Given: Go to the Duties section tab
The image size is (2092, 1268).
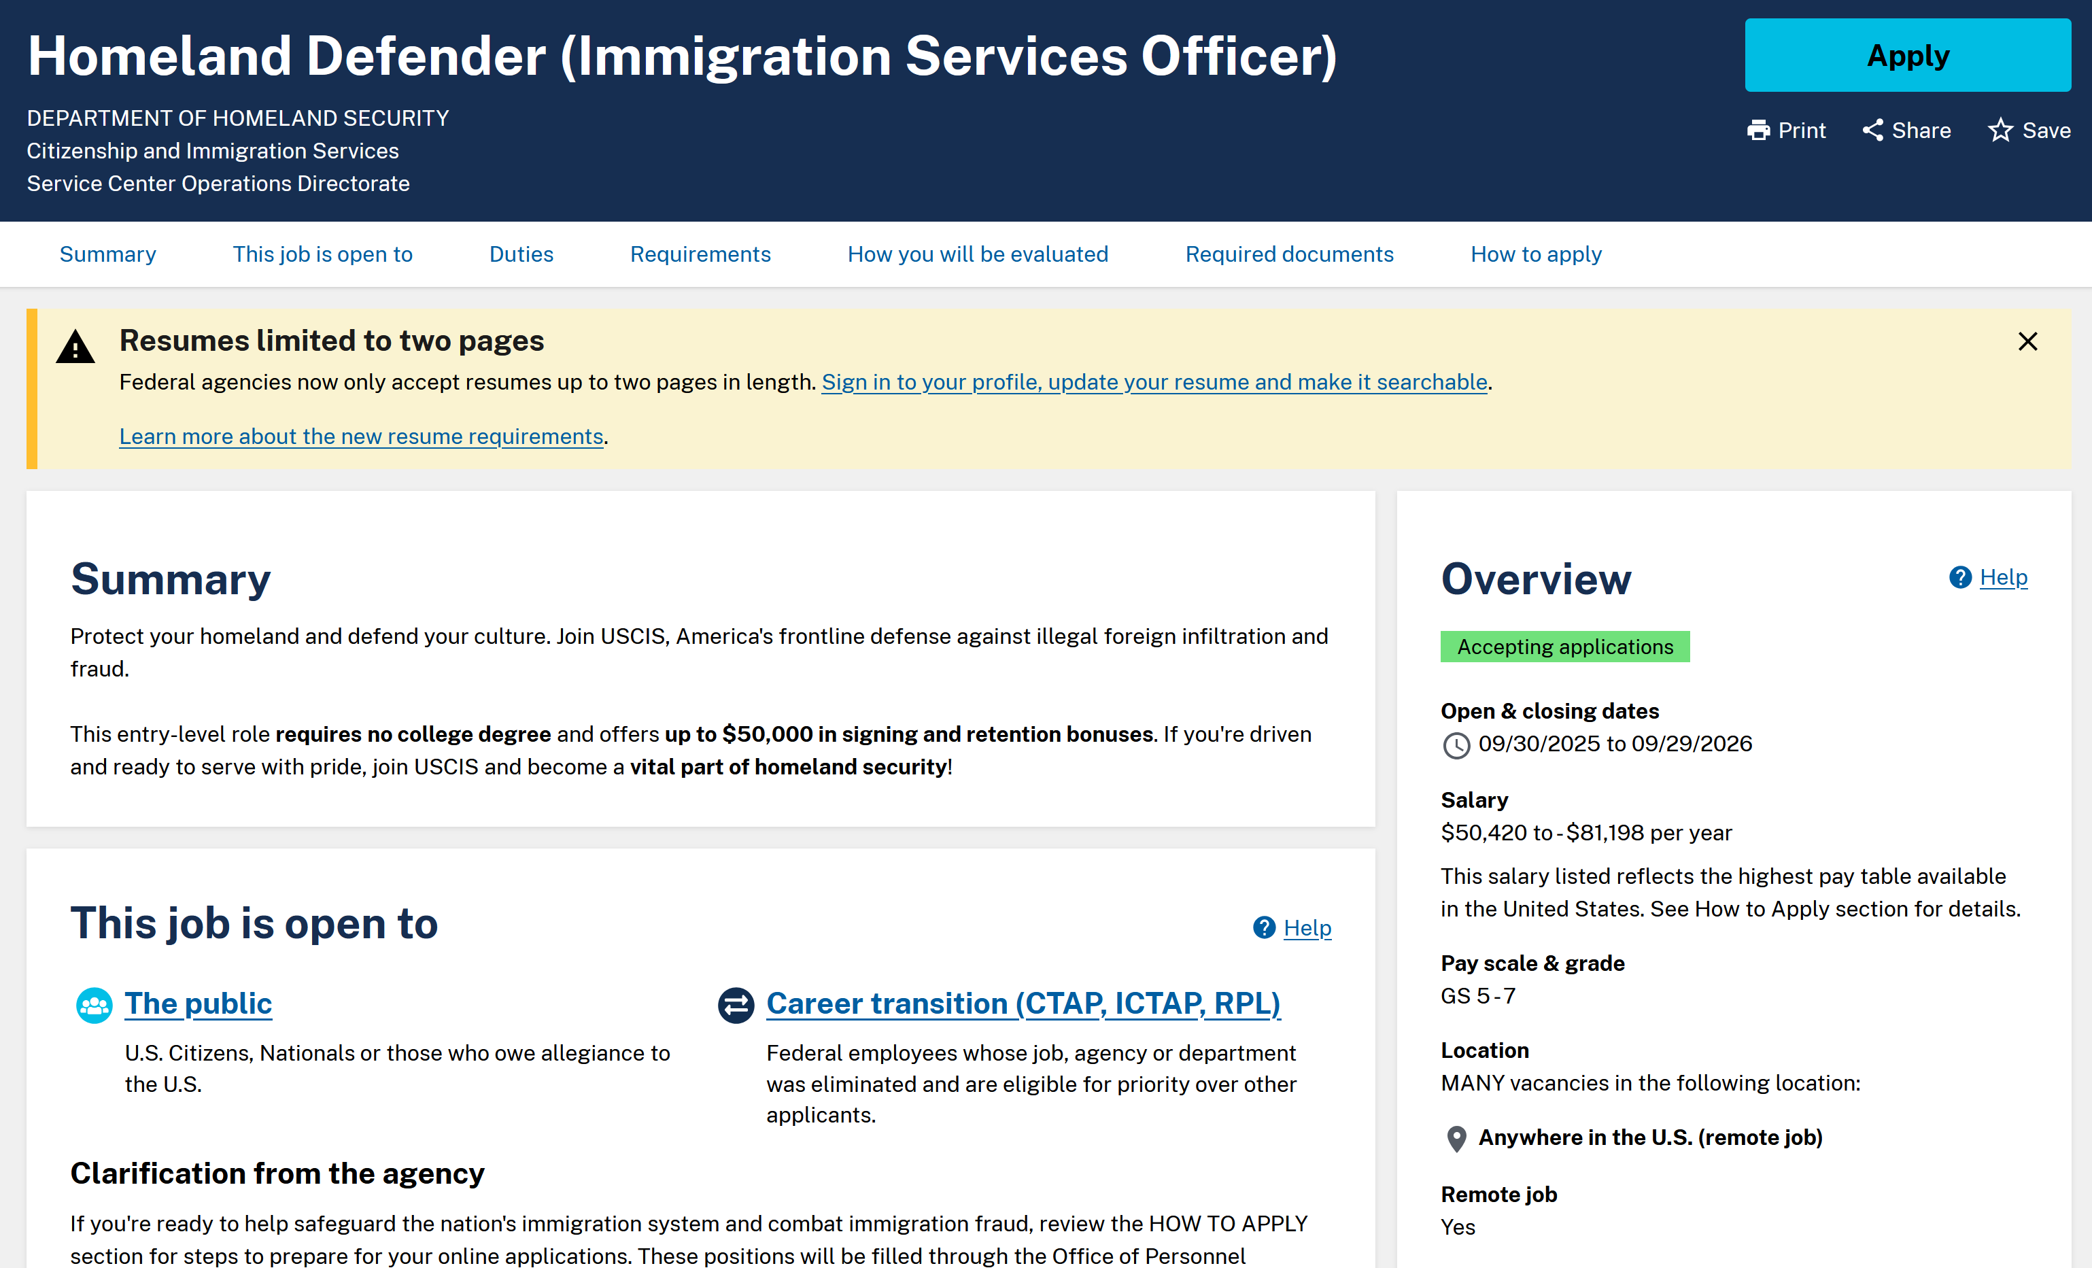Looking at the screenshot, I should (x=521, y=254).
